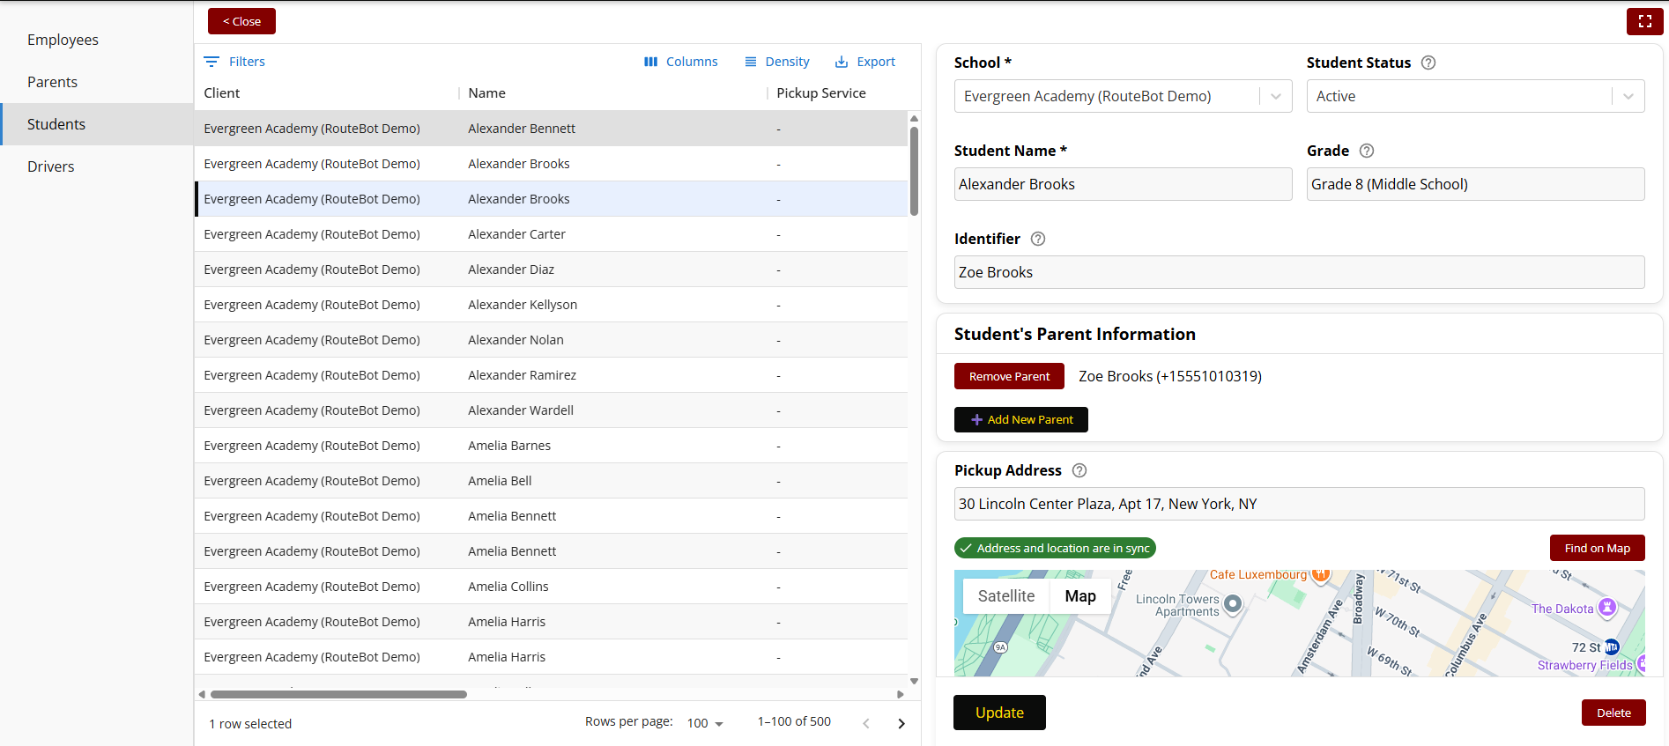1669x746 pixels.
Task: Click the address in sync status badge
Action: click(x=1055, y=548)
